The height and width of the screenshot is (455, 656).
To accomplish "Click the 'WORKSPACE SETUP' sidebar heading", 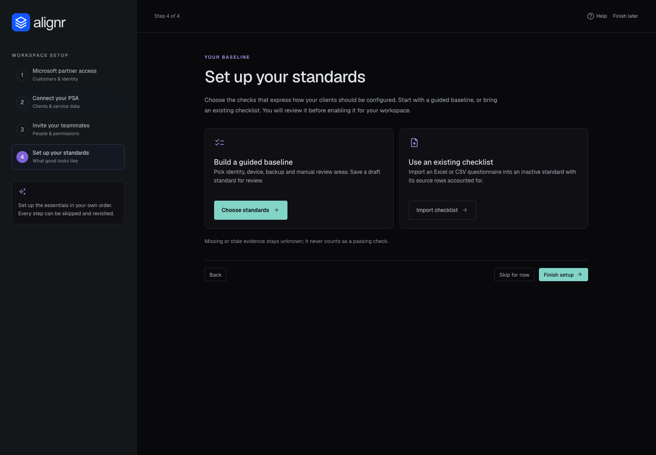I will pos(40,56).
